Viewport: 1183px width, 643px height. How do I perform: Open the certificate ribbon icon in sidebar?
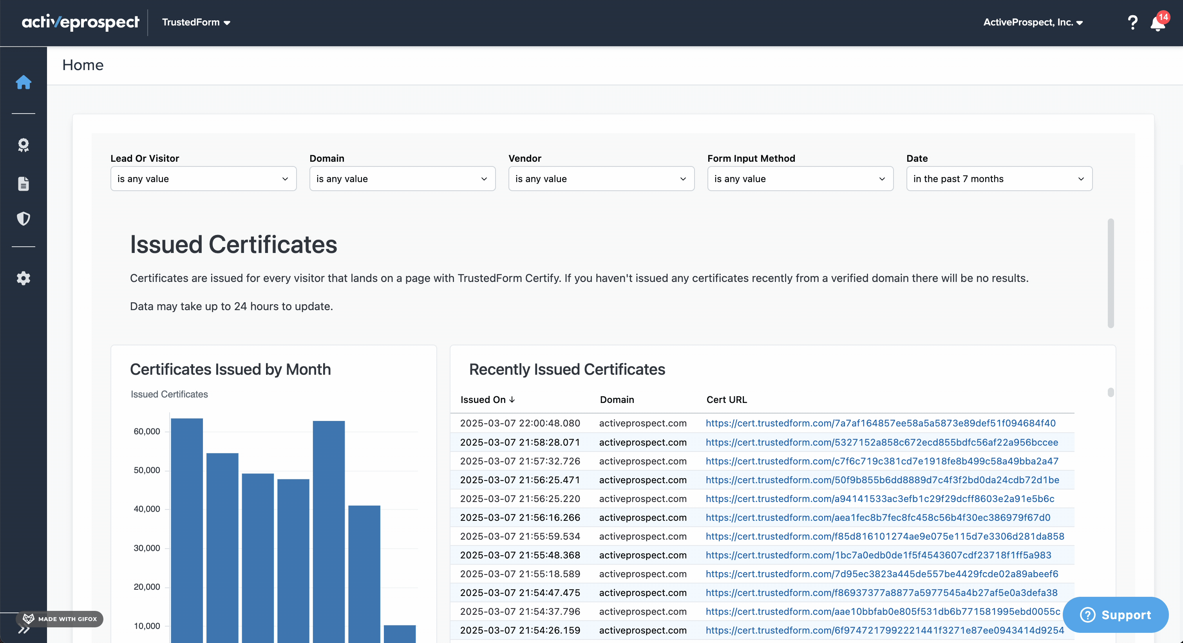24,146
